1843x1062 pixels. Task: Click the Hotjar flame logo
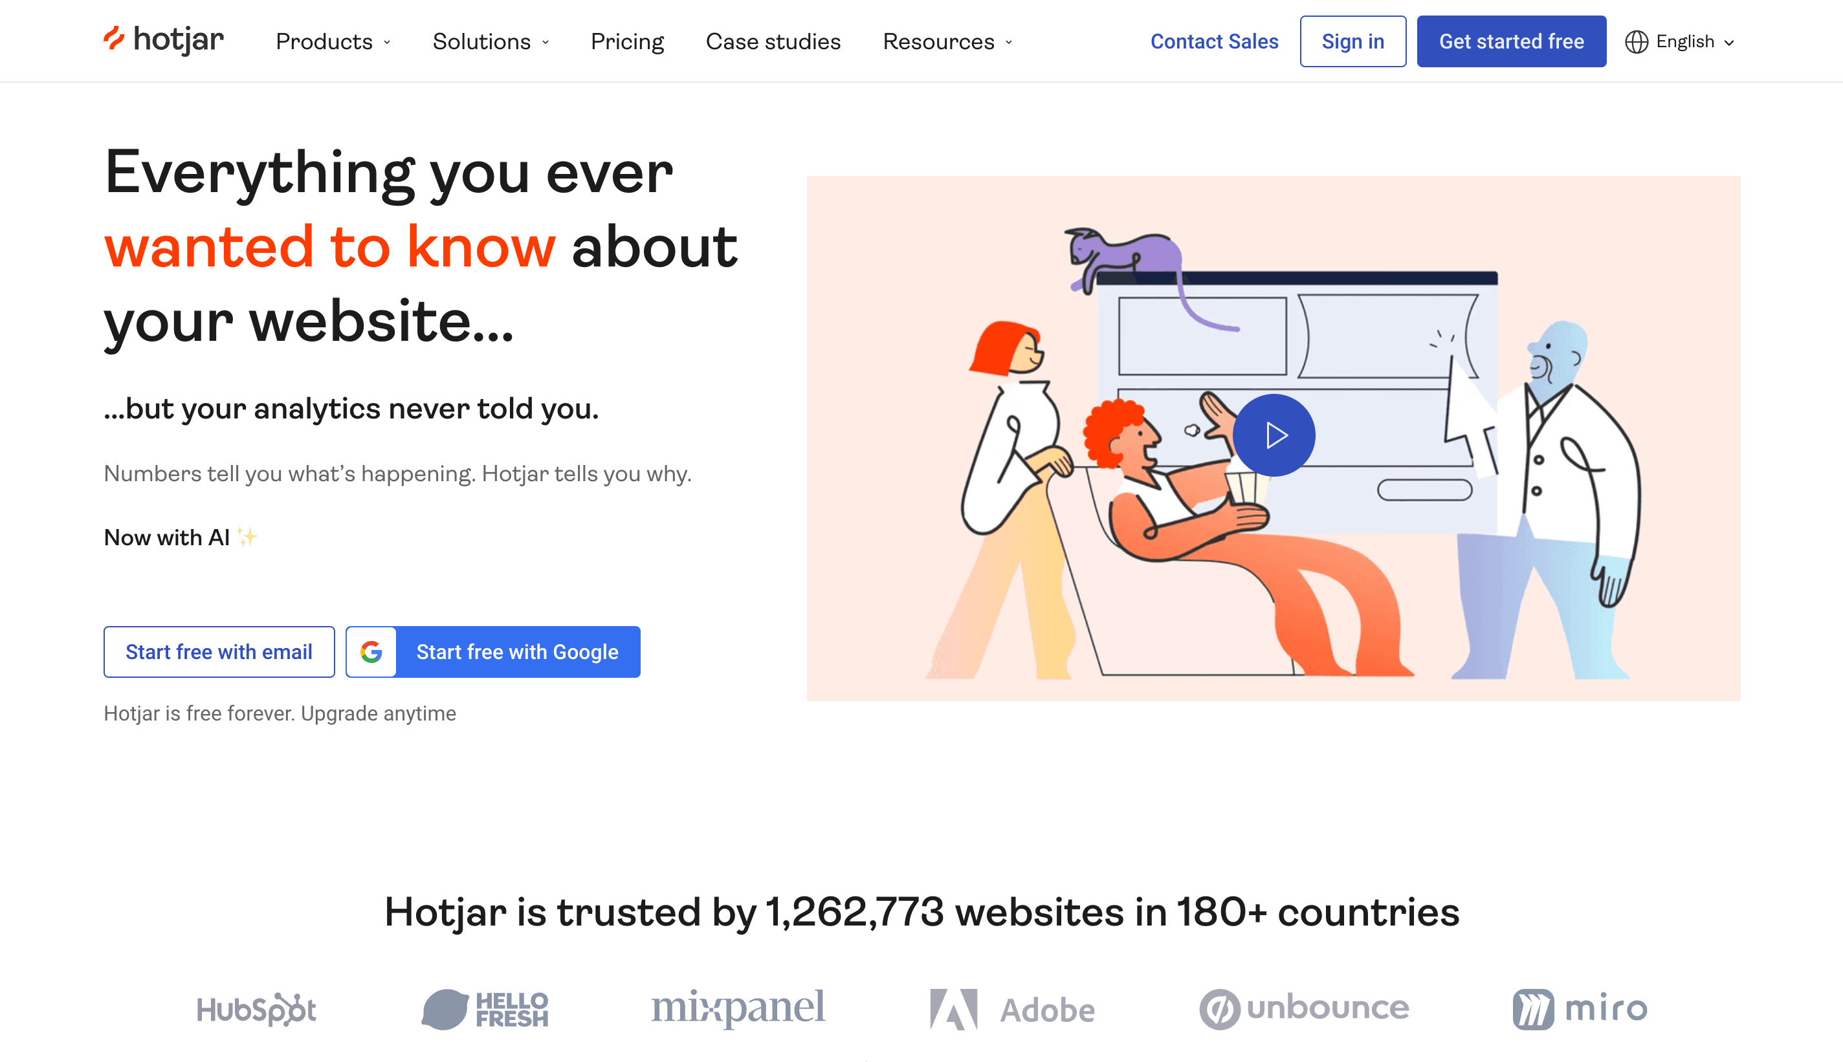coord(115,40)
